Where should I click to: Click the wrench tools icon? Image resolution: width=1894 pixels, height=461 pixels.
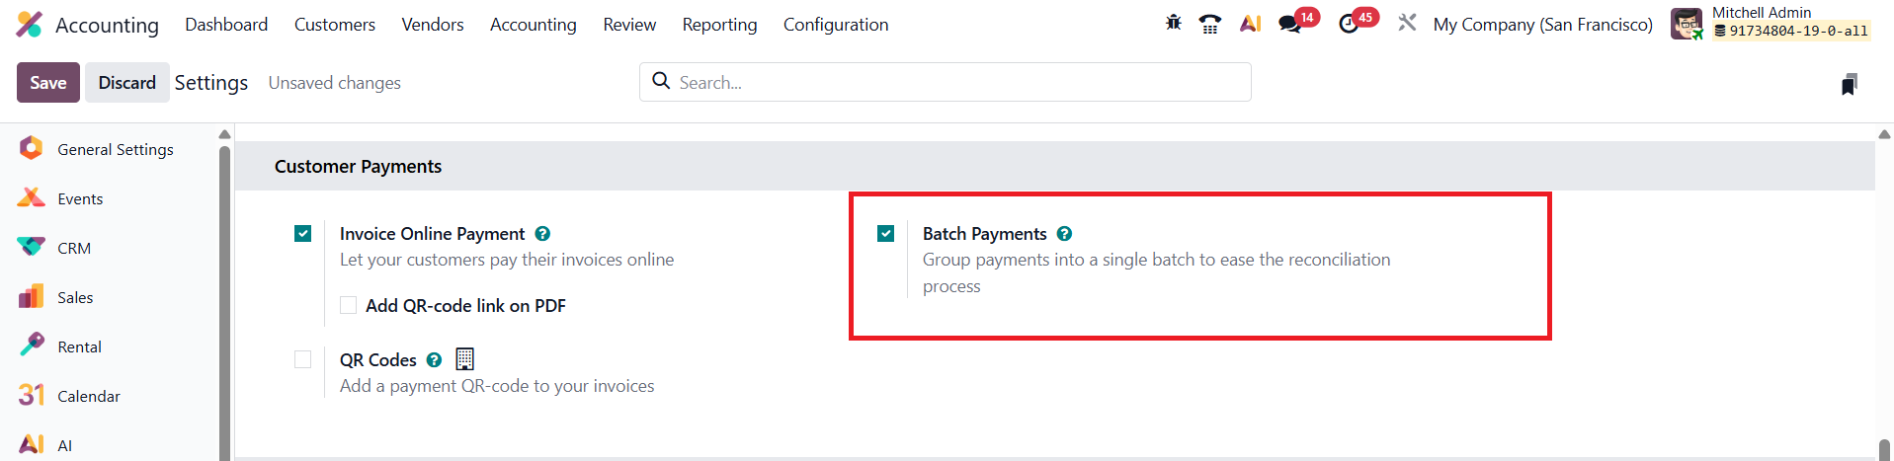point(1407,23)
